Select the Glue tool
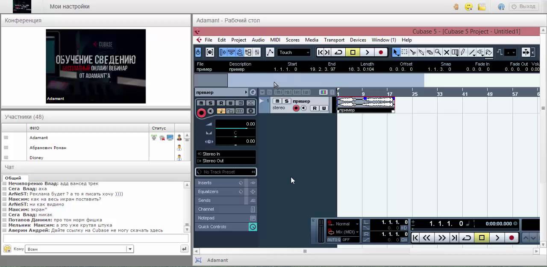This screenshot has height=267, width=547. 421,52
